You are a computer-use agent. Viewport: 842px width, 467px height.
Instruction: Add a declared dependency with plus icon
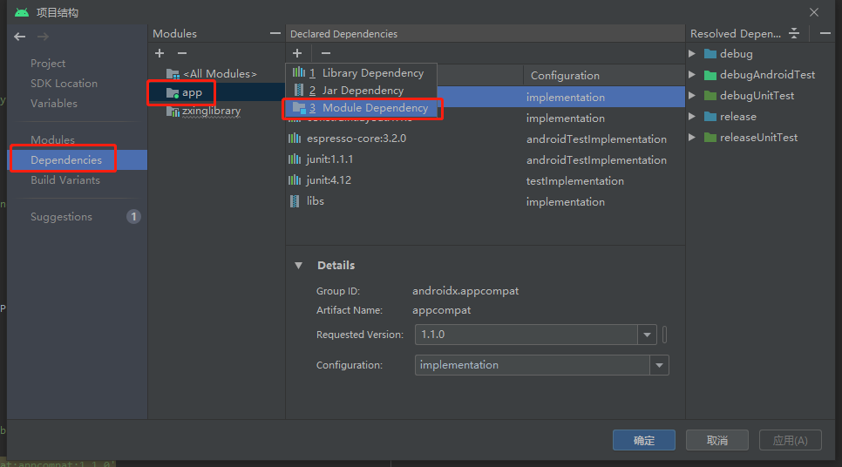[x=297, y=53]
